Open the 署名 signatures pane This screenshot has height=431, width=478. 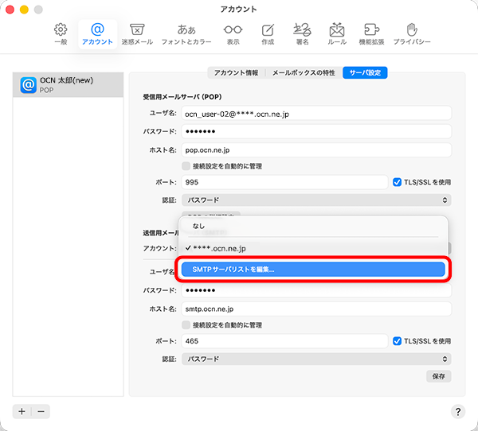coord(302,33)
